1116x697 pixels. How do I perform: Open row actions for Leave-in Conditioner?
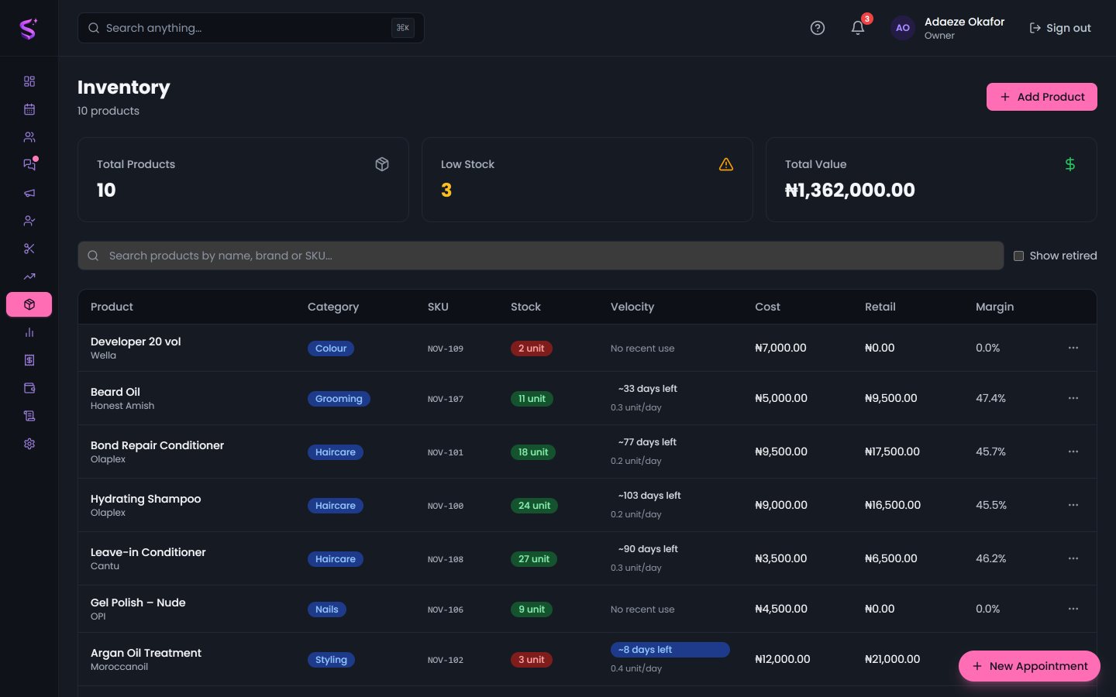[1073, 558]
